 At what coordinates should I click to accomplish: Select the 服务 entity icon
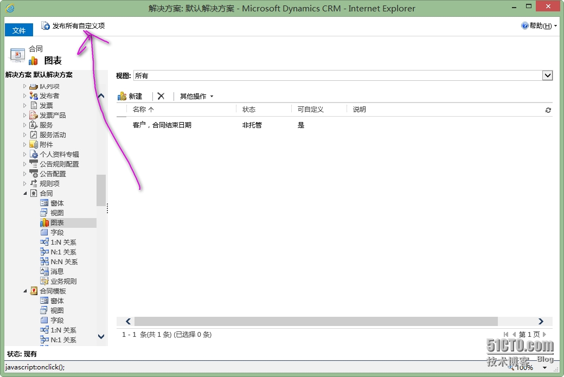pos(34,125)
